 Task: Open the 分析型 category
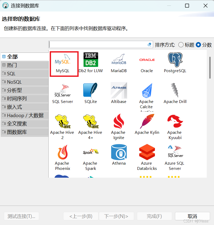pyautogui.click(x=24, y=90)
